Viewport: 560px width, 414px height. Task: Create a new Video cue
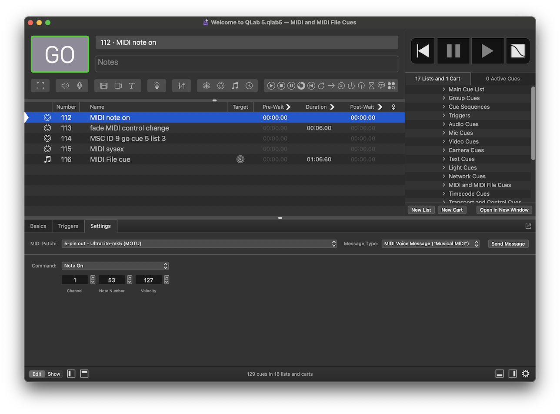[103, 86]
